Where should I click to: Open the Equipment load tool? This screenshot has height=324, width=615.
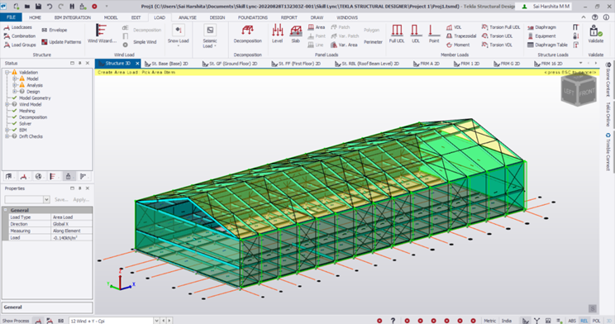point(541,36)
